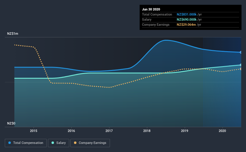Toggle the Company Earnings legend button
Viewport: 246px width, 152px height.
(x=90, y=143)
